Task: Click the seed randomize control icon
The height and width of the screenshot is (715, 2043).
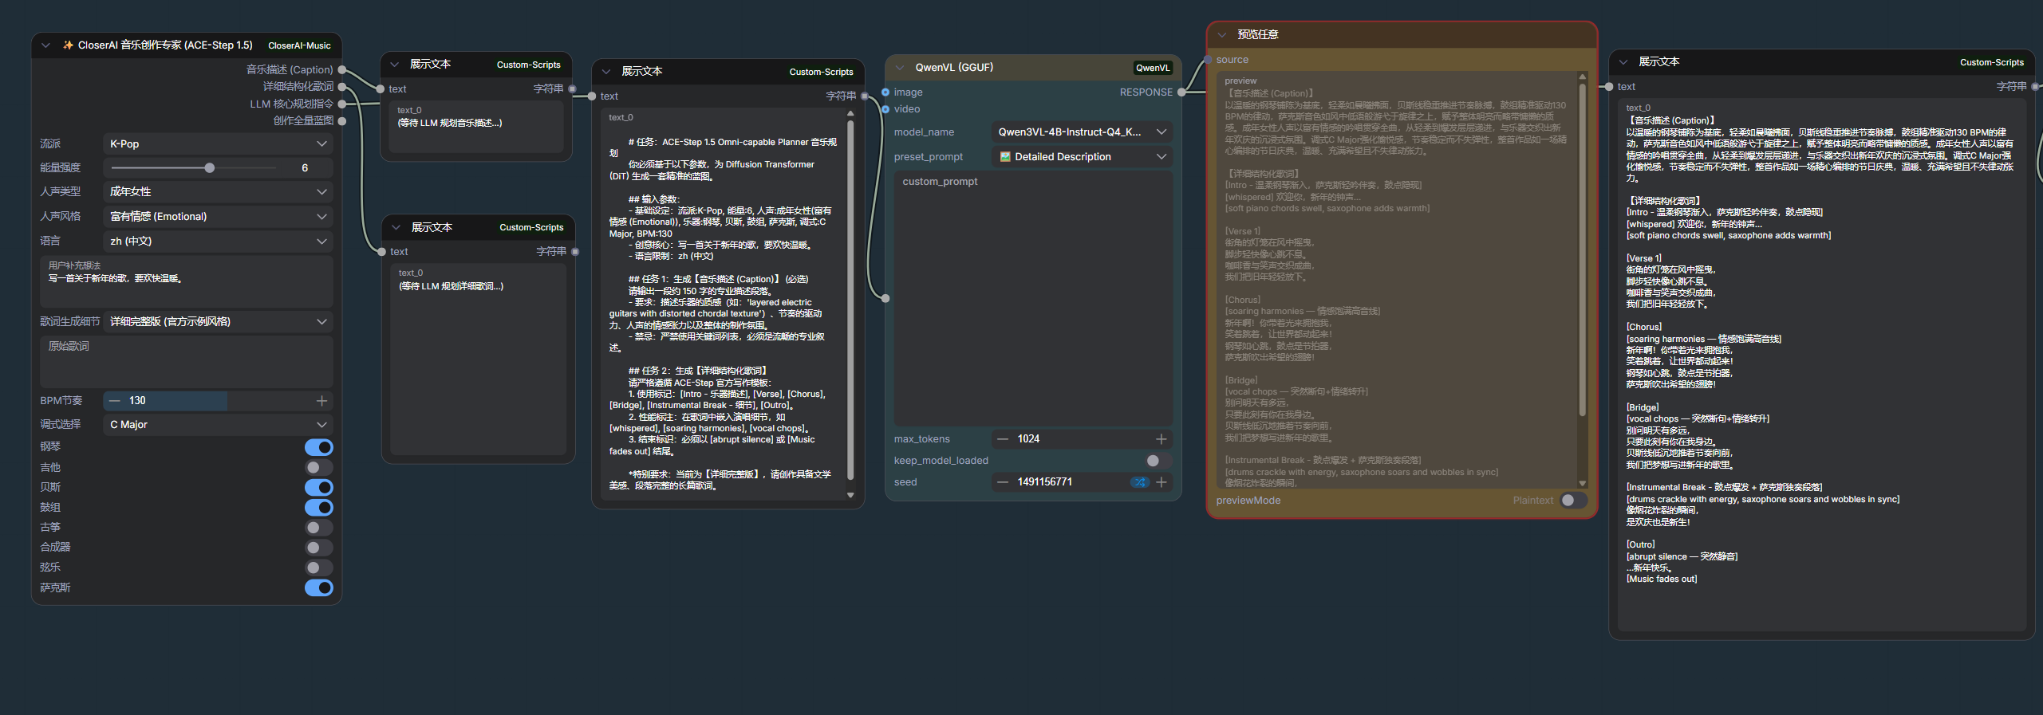Action: pyautogui.click(x=1140, y=482)
